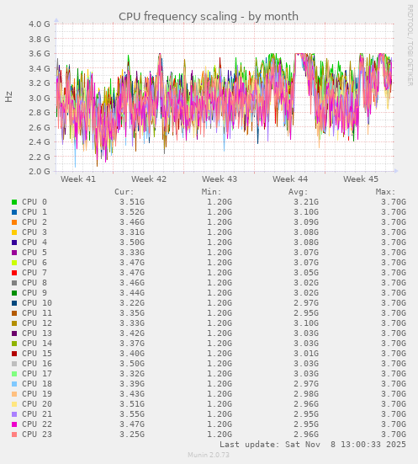Image resolution: width=418 pixels, height=464 pixels.
Task: Click the 'CPU 14' legend label
Action: pos(37,344)
